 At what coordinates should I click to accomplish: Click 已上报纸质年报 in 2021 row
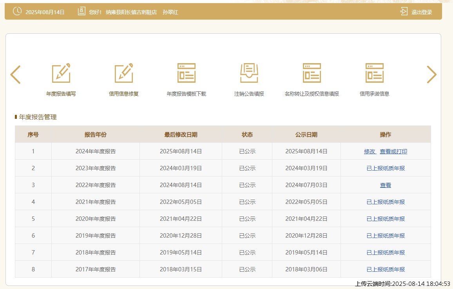[385, 202]
